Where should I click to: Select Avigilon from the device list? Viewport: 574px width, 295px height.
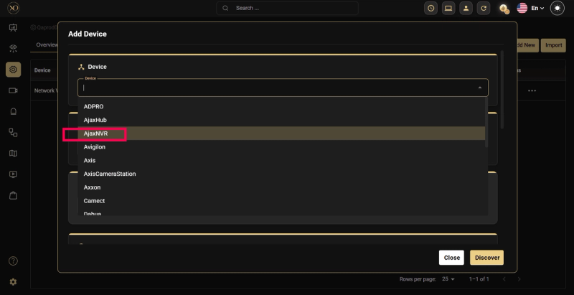pos(281,146)
